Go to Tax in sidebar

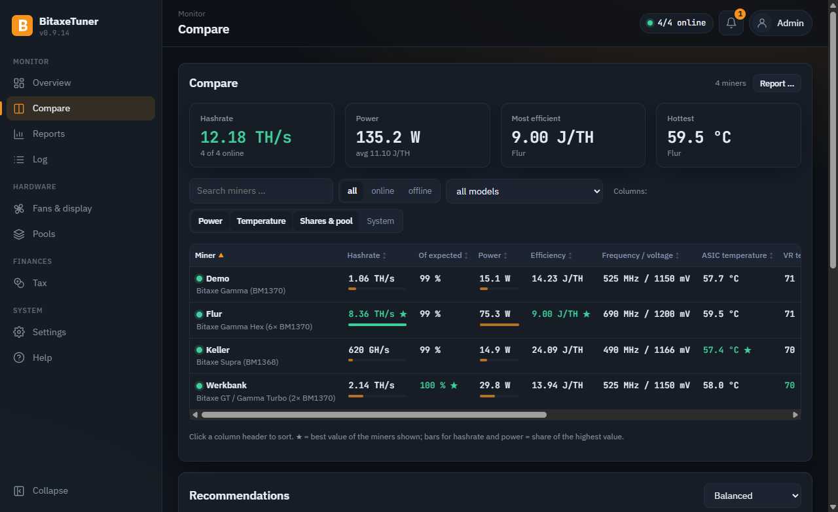point(81,283)
